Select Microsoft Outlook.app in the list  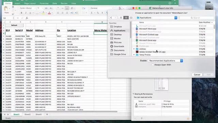[x=149, y=35]
